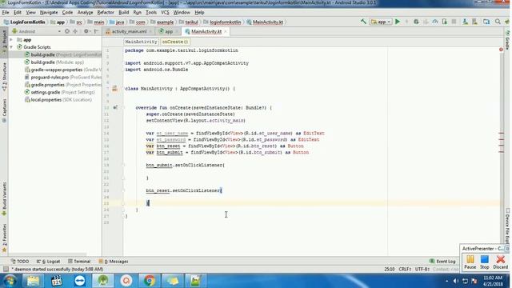Open the File menu
The image size is (512, 288).
tap(6, 13)
